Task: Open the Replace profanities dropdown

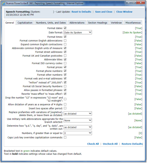Action: (x=78, y=114)
